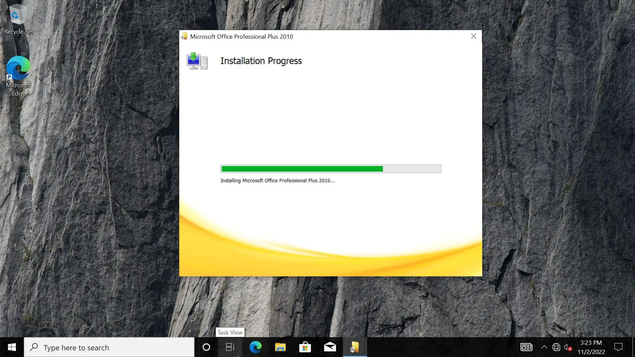Click the muted volume speaker icon
This screenshot has width=635, height=357.
pos(568,347)
